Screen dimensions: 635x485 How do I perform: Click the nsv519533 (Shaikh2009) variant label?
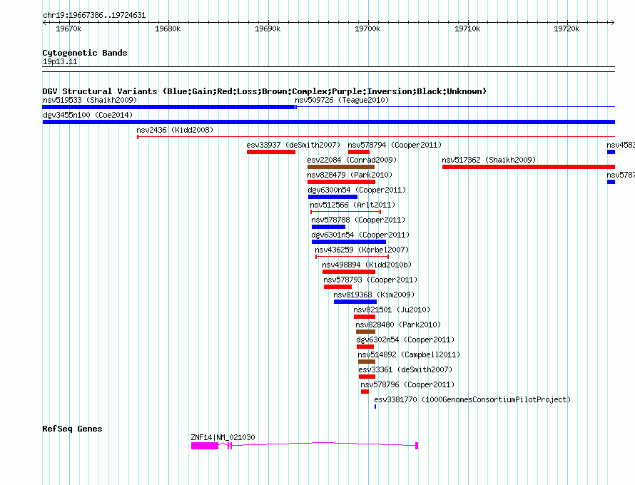pyautogui.click(x=90, y=100)
